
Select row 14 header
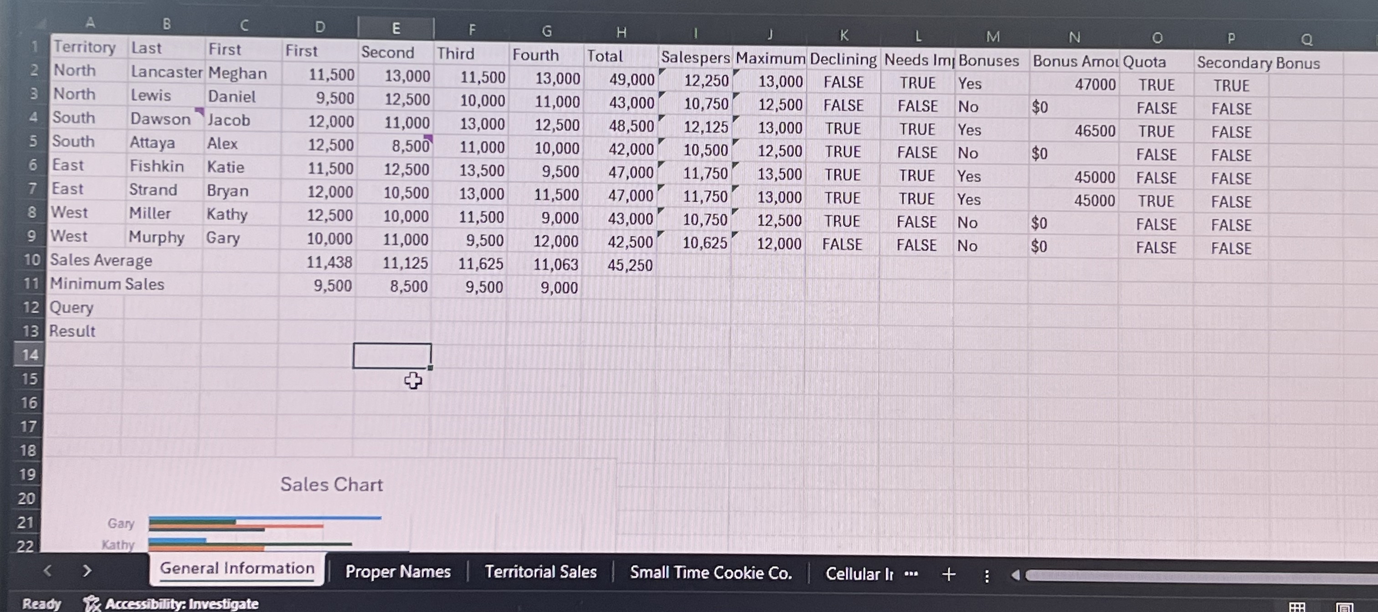click(30, 355)
